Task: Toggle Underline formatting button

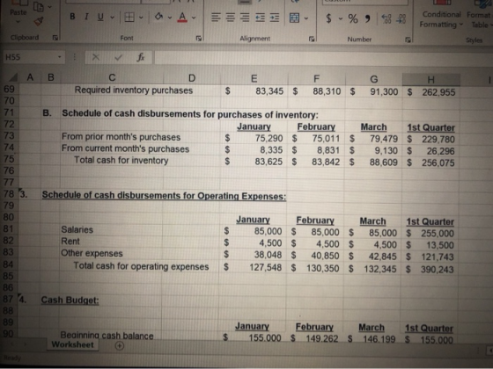Action: 100,17
